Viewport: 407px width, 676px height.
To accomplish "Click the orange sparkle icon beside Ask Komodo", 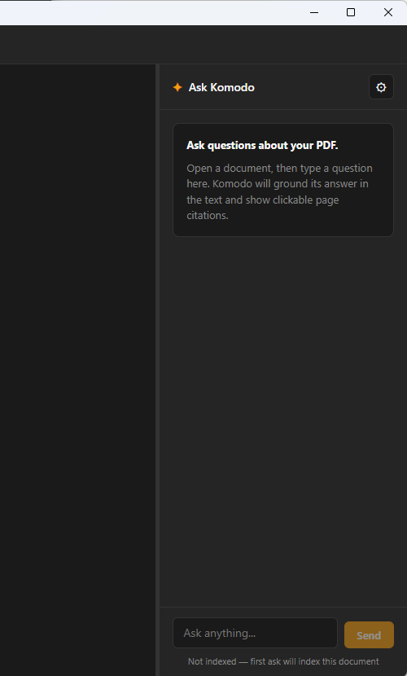I will (x=177, y=87).
